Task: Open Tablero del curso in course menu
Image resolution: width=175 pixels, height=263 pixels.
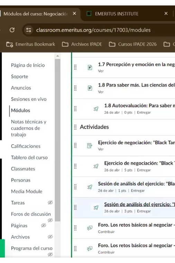Action: pyautogui.click(x=29, y=158)
